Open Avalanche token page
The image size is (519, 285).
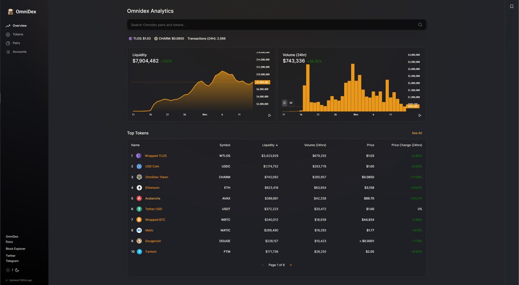(153, 199)
